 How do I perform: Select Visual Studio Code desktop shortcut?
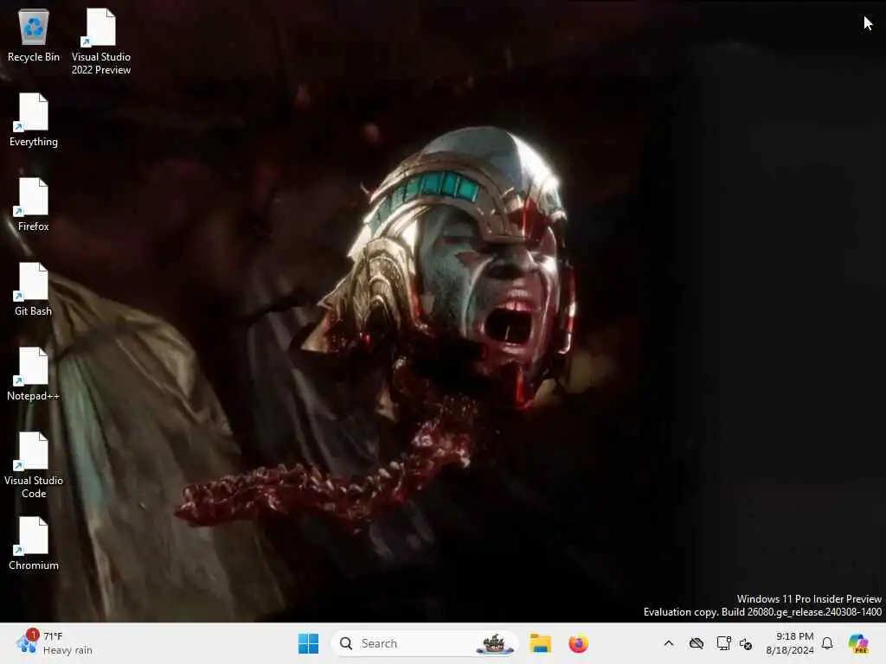pos(34,465)
